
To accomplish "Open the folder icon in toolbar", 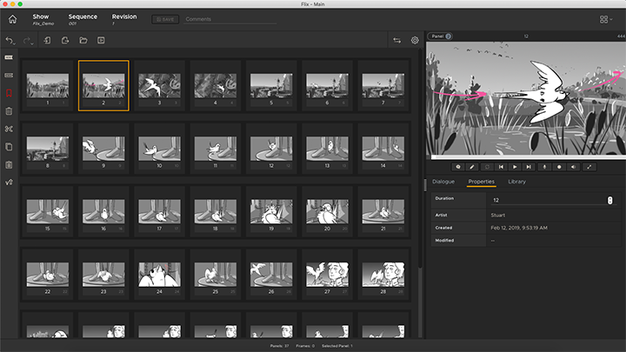I will click(x=83, y=41).
